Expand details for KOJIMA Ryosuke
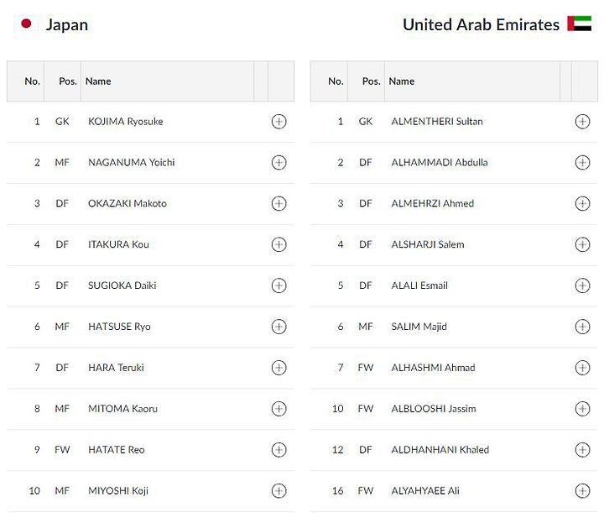This screenshot has width=604, height=513. [x=279, y=122]
